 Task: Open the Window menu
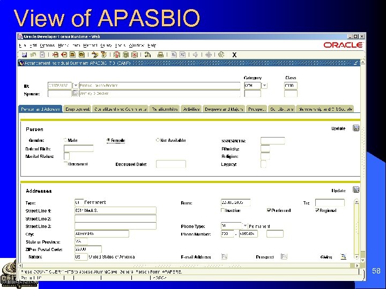tap(136, 45)
